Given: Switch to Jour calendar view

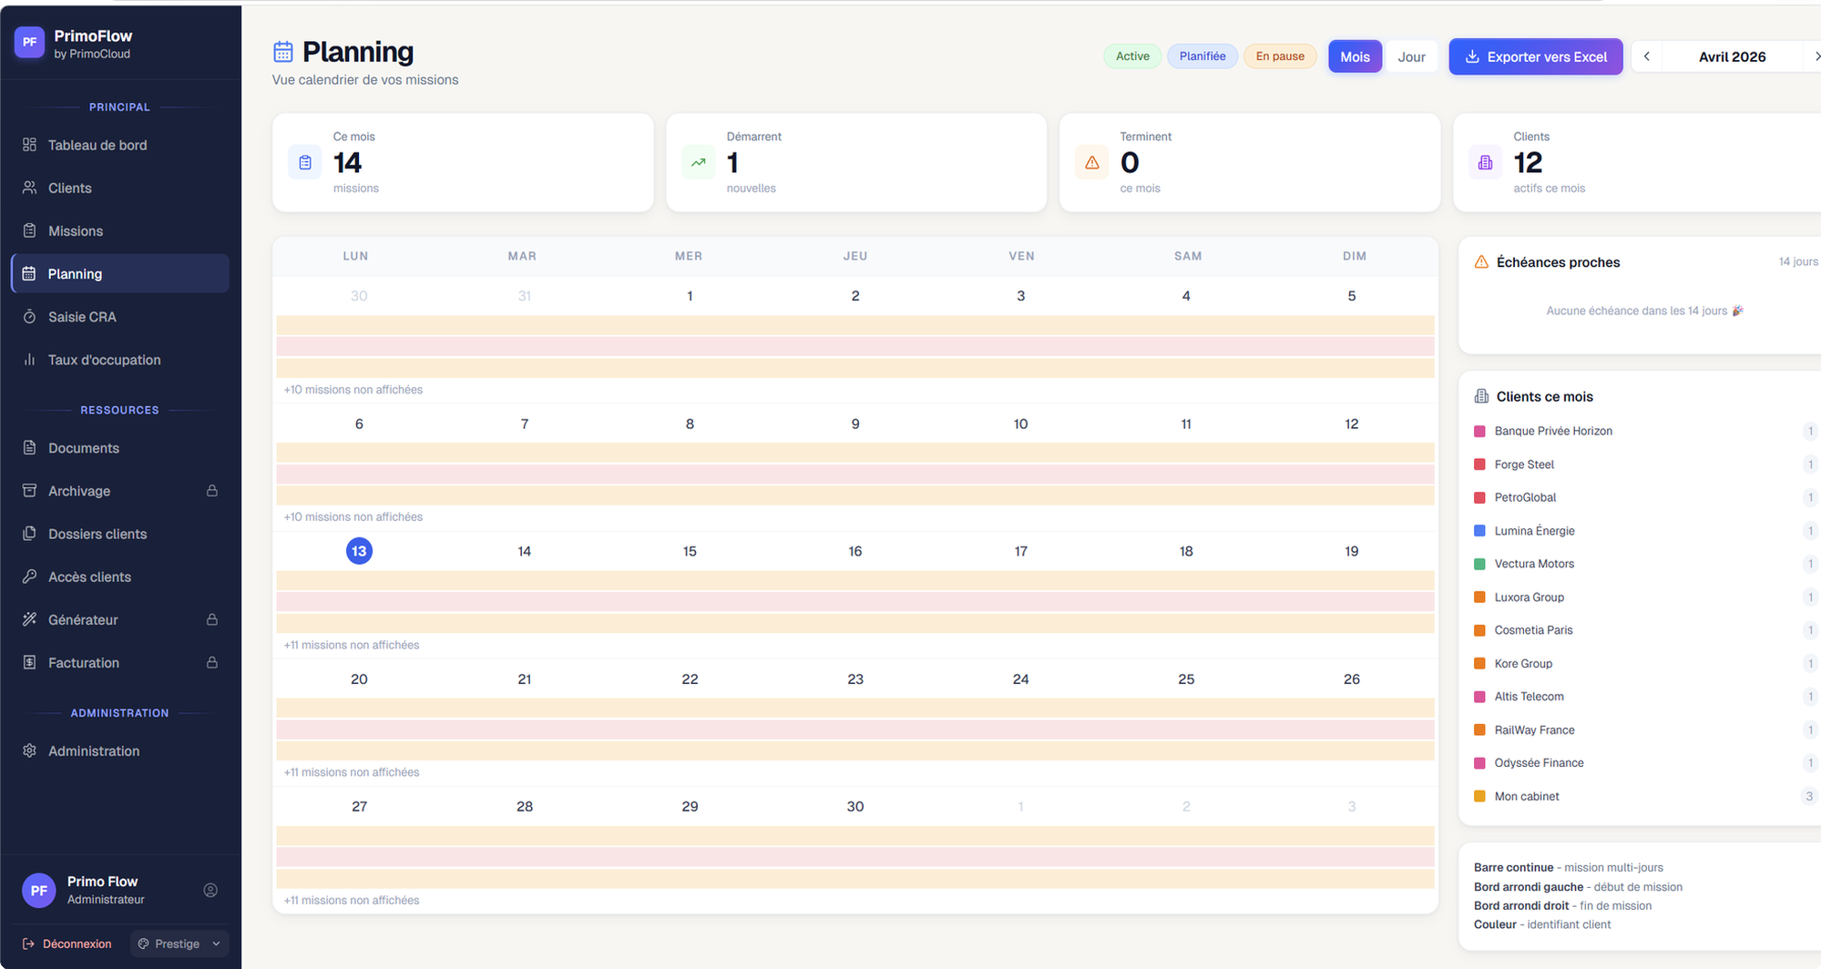Looking at the screenshot, I should click(1411, 56).
